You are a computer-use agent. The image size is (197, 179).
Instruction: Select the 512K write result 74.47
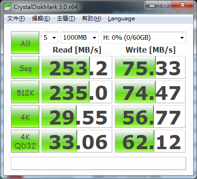(150, 92)
